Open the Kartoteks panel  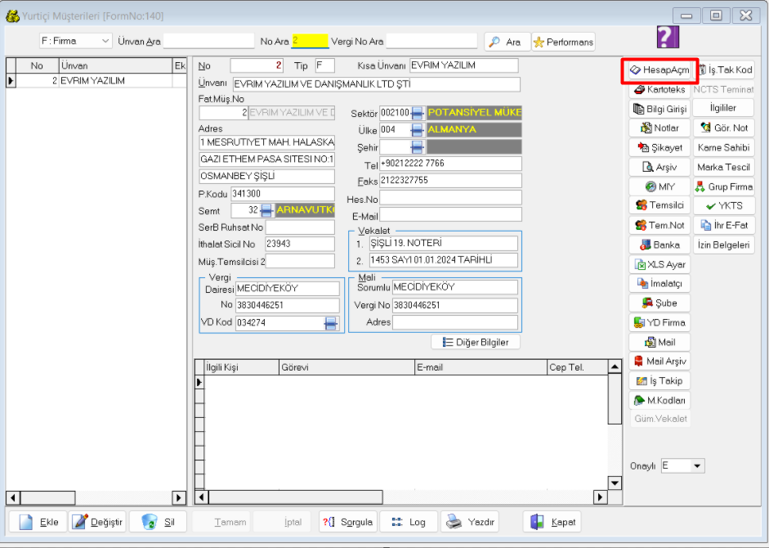pyautogui.click(x=659, y=89)
